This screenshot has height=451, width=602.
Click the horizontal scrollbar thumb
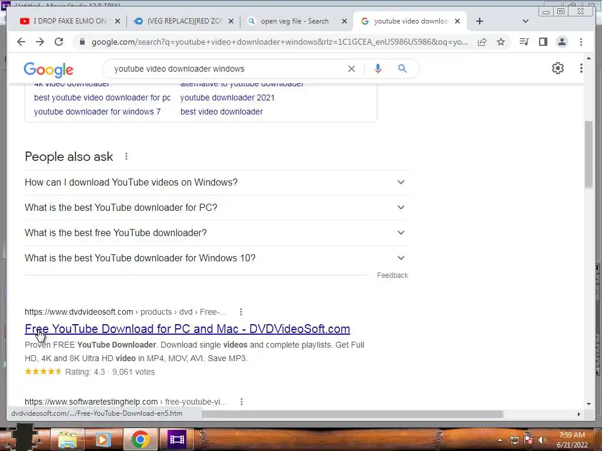(x=353, y=414)
